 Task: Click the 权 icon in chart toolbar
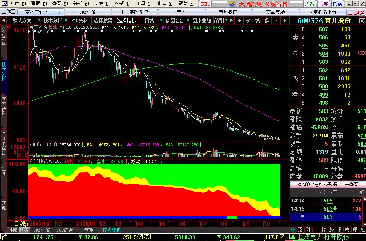pos(248,21)
